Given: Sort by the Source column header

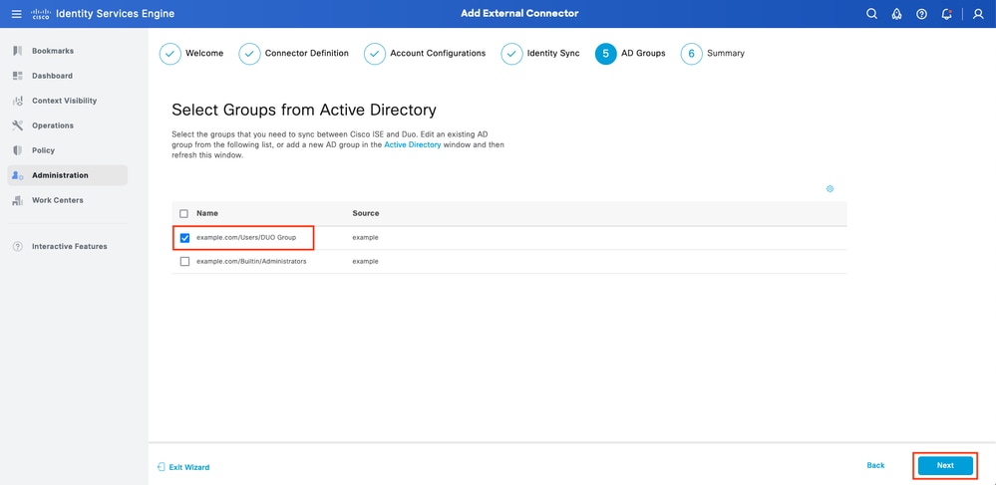Looking at the screenshot, I should pos(366,213).
